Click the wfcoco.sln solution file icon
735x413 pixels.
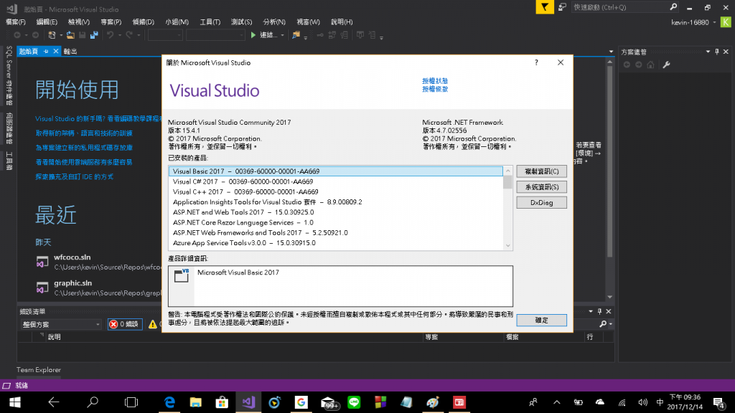point(42,262)
